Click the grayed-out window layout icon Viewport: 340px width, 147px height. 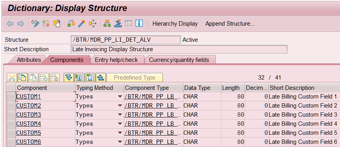(x=128, y=23)
